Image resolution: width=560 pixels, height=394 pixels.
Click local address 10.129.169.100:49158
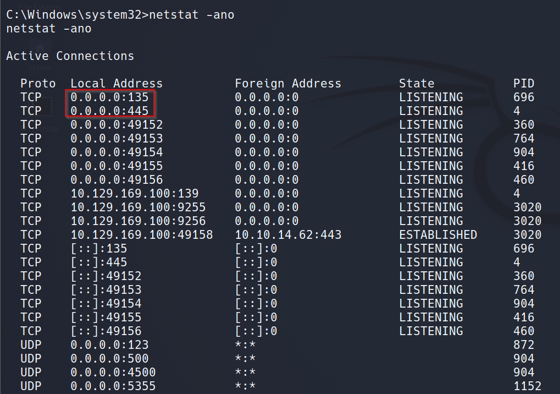click(x=142, y=235)
